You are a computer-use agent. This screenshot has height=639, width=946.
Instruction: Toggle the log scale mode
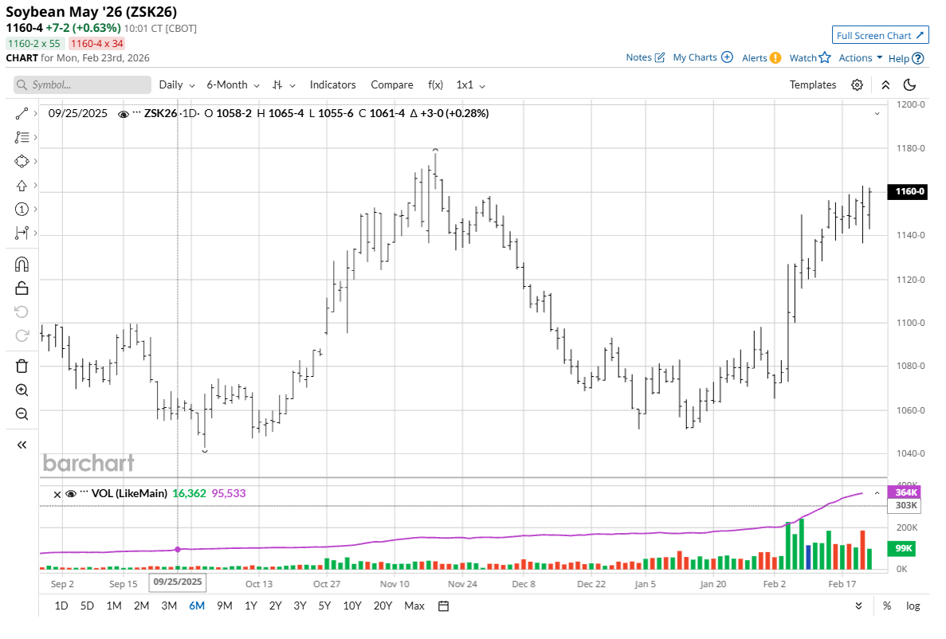[913, 606]
